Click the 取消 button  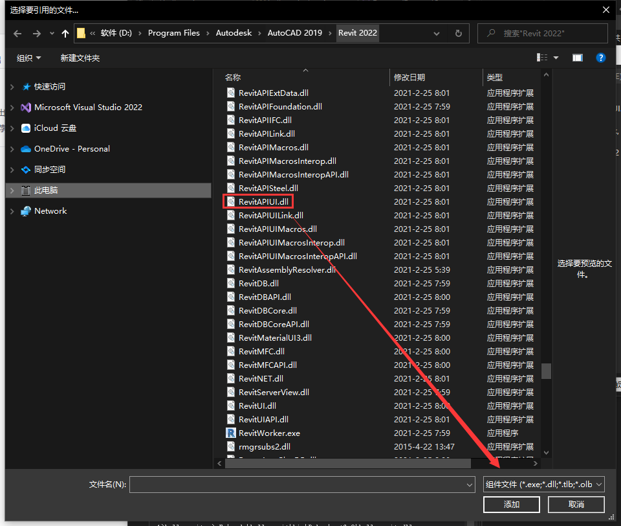click(x=576, y=505)
